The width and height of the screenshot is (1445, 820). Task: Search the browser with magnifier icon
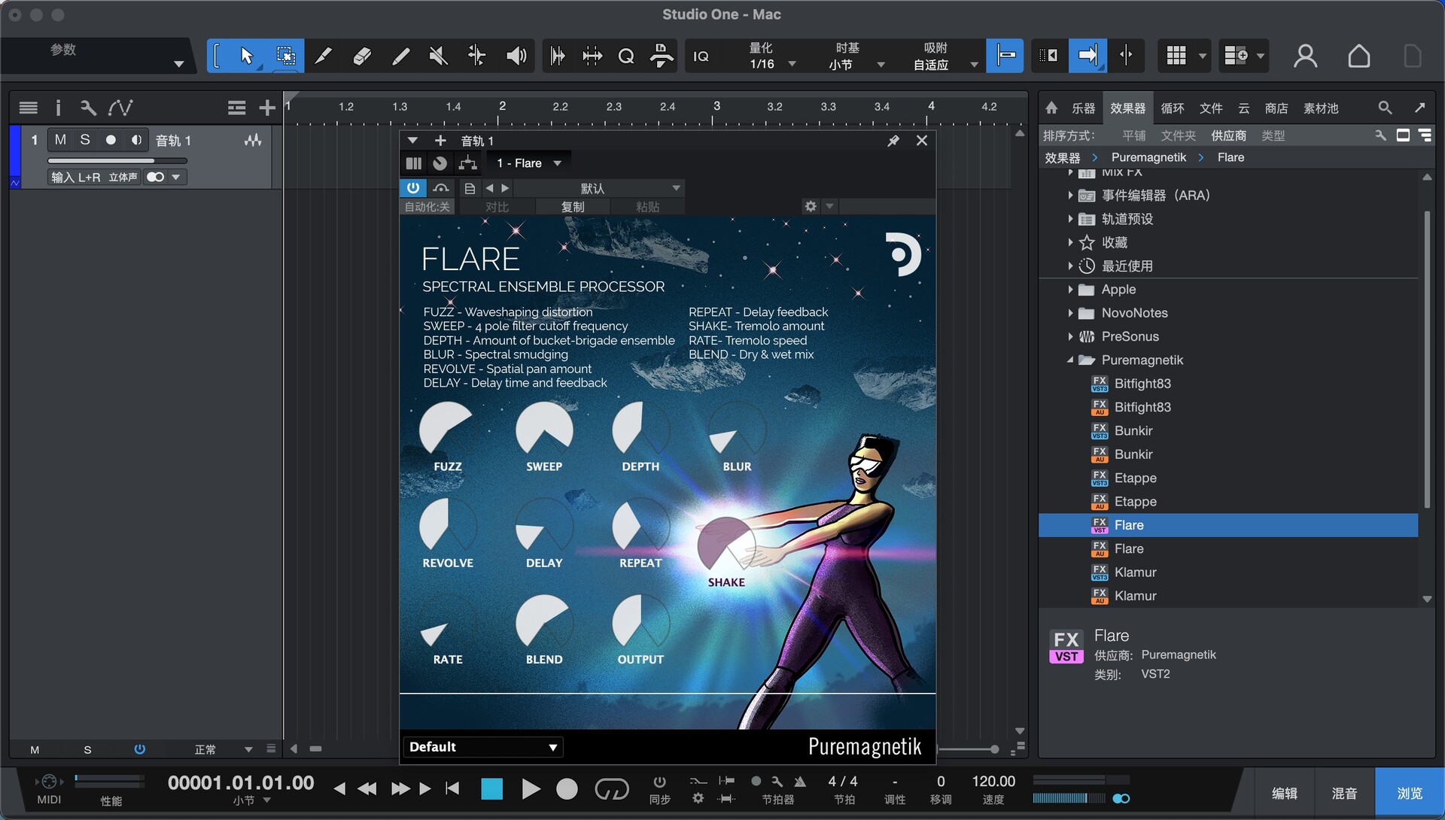click(1385, 108)
